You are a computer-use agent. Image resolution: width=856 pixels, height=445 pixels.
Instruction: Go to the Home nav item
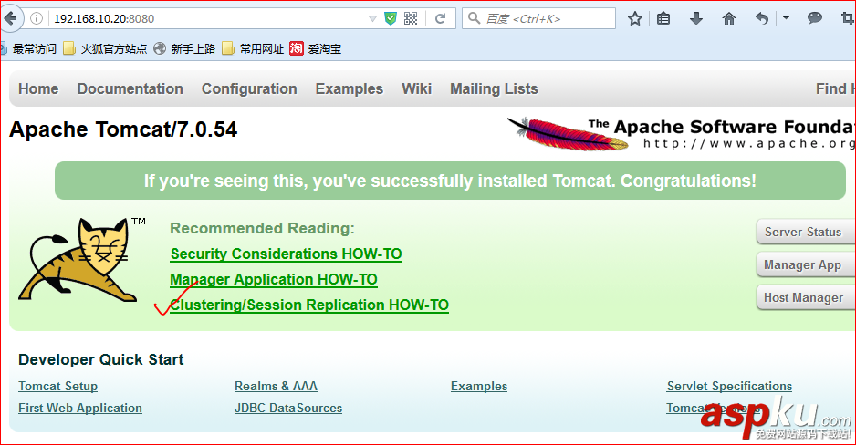[x=38, y=88]
